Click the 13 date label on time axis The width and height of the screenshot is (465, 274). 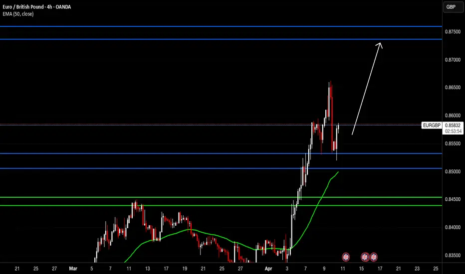(x=147, y=269)
